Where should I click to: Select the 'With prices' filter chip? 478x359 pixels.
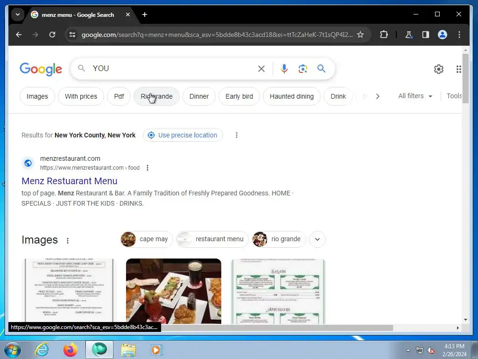(81, 96)
